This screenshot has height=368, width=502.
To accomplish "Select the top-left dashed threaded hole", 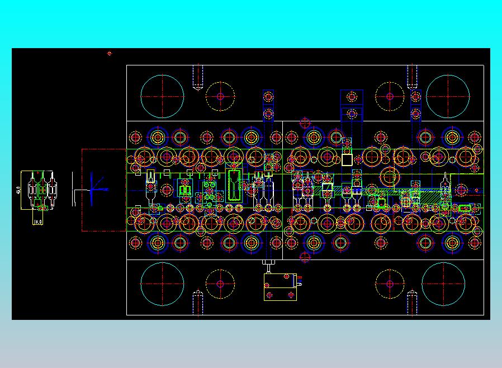I will [x=198, y=77].
